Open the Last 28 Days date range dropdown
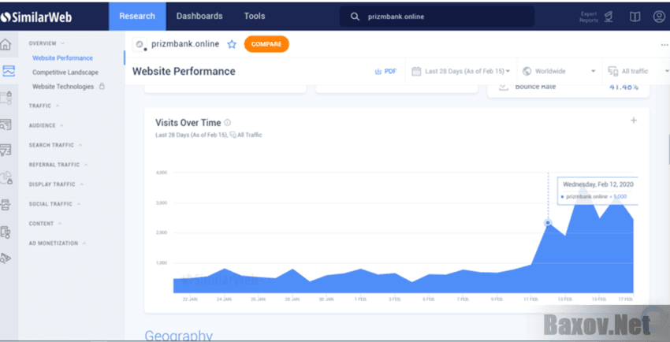 pyautogui.click(x=461, y=71)
